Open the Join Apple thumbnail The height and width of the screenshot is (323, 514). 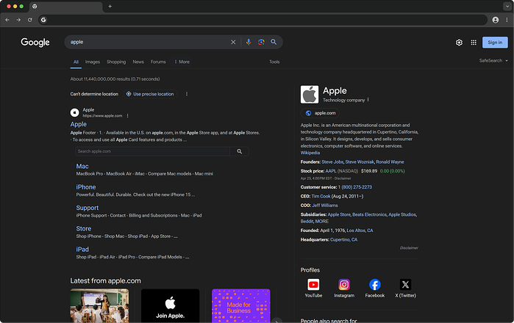[x=170, y=305]
